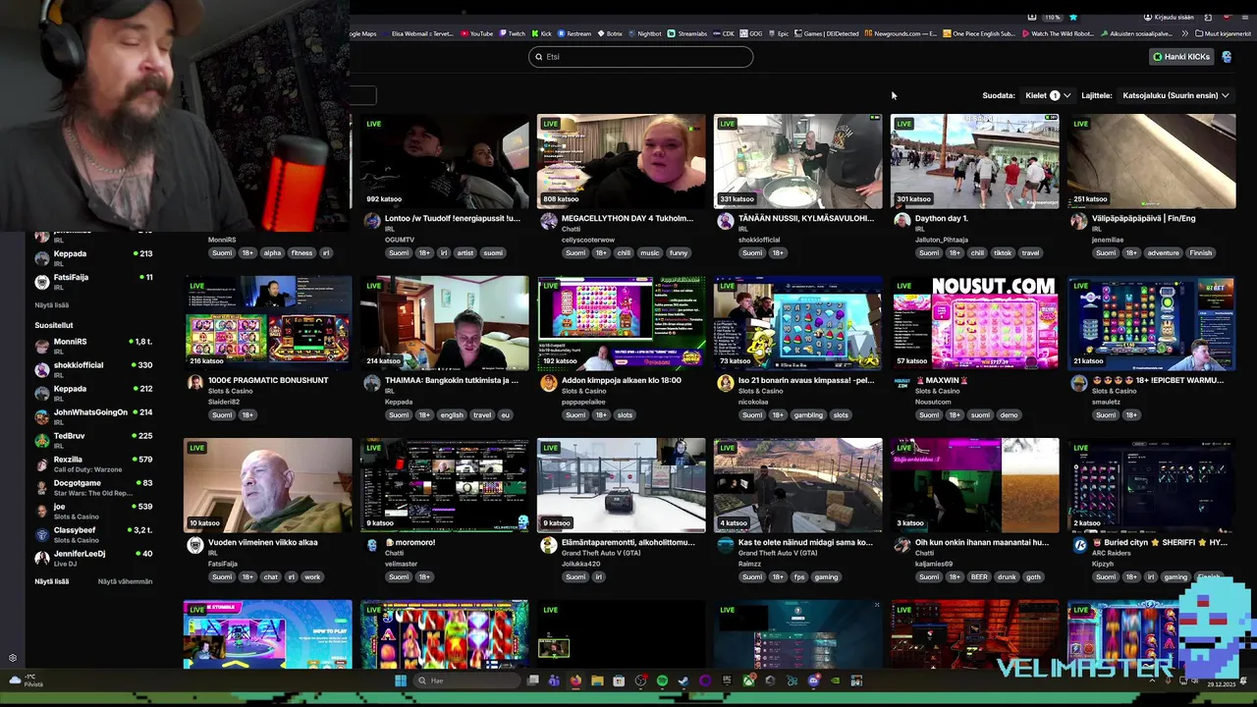Open Classybeef channel in sidebar
Screen dimensions: 1257x707
click(x=93, y=534)
